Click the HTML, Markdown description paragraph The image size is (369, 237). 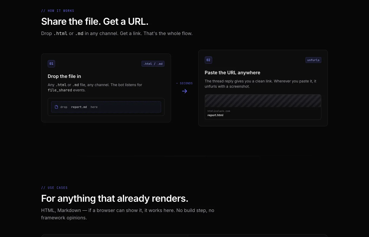click(x=128, y=214)
